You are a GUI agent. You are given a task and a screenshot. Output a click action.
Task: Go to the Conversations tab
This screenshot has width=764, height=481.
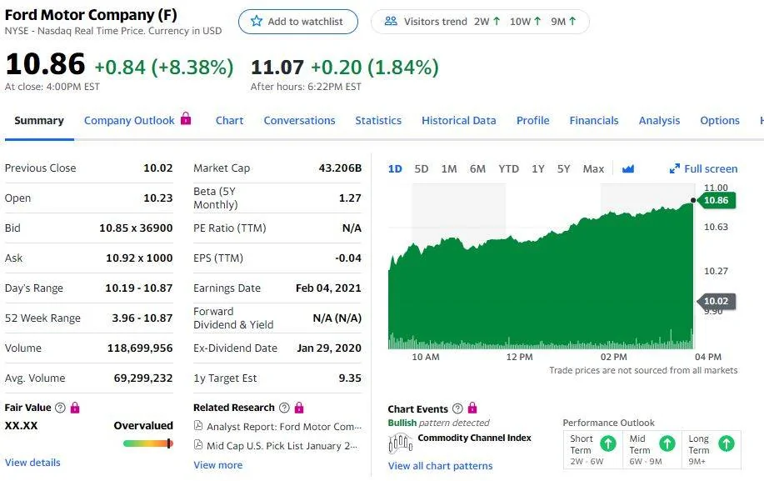tap(299, 120)
